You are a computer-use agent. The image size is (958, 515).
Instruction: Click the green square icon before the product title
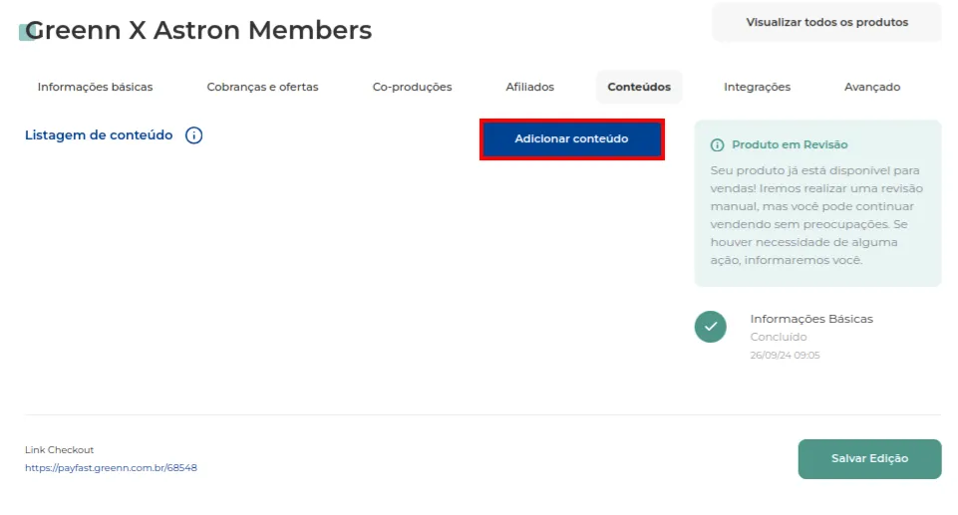(25, 32)
